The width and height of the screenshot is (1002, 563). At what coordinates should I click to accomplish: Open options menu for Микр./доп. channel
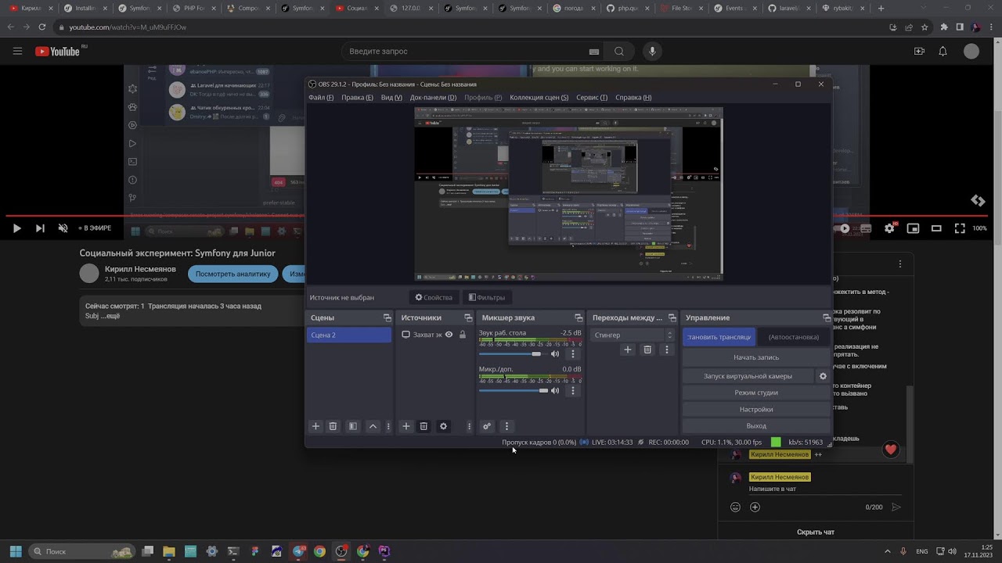[x=572, y=390]
